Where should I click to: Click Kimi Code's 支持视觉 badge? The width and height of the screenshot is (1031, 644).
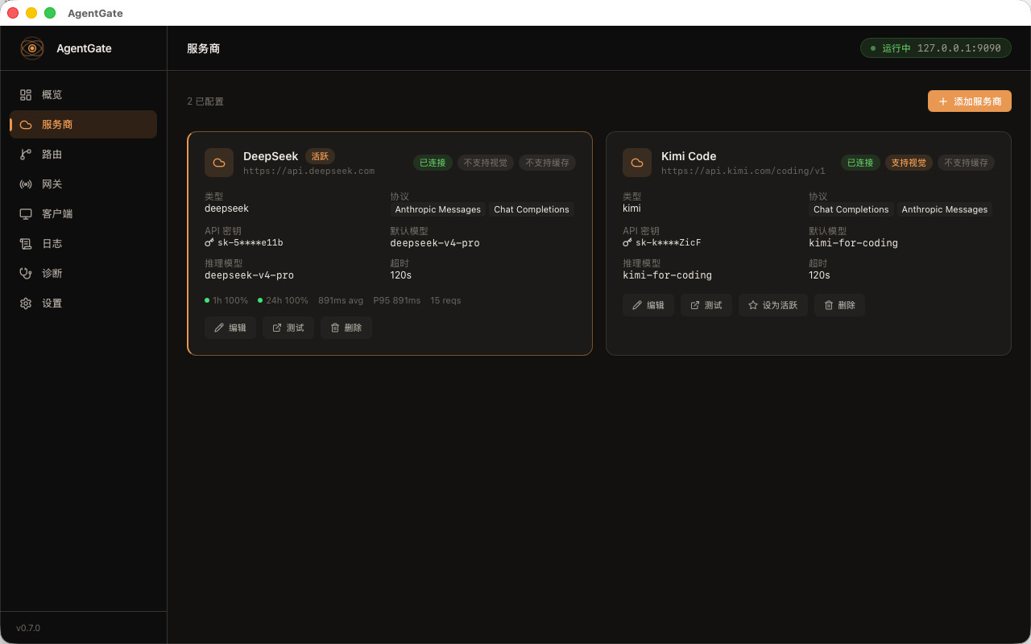[x=909, y=163]
